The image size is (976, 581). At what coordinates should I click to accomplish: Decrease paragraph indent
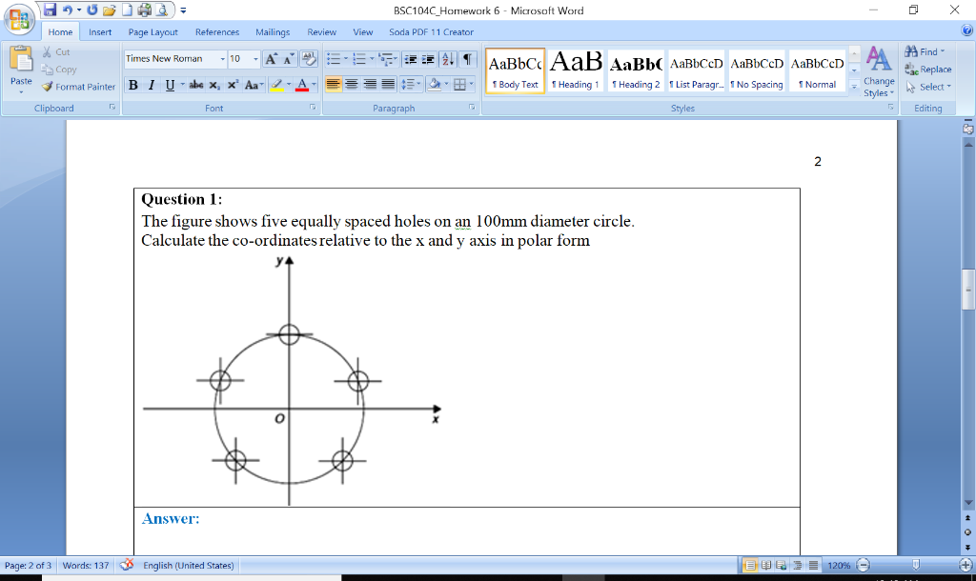click(x=410, y=59)
